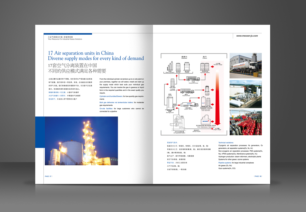Click the "Hydrogen production" line
Image resolution: width=306 pixels, height=212 pixels.
240,157
